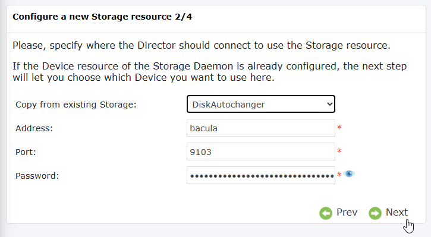Reveal the password with the eye icon
431x237 pixels.
[349, 174]
